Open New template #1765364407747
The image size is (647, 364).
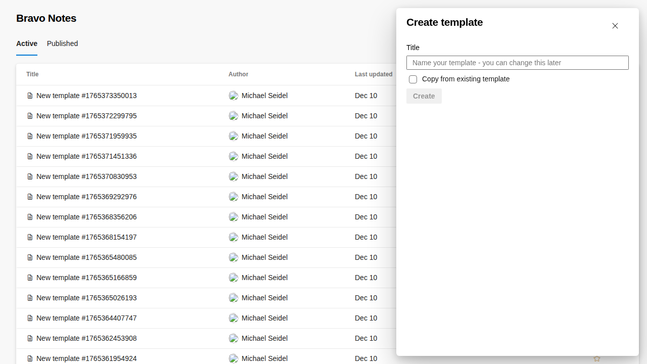(86, 318)
